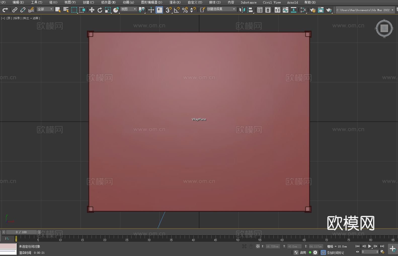398x256 pixels.
Task: Open the [顶] viewport view menu
Action: pos(9,18)
